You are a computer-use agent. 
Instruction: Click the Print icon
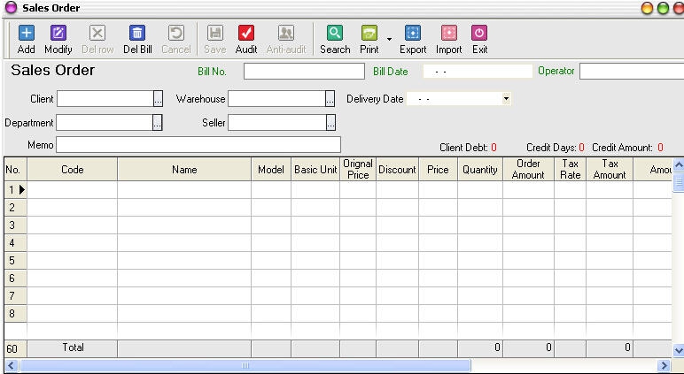pyautogui.click(x=369, y=34)
